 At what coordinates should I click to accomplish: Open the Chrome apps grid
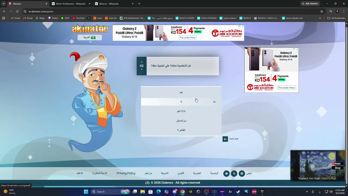pyautogui.click(x=4, y=18)
